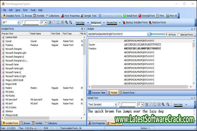Open the Font menu
The height and width of the screenshot is (131, 197).
click(x=25, y=10)
